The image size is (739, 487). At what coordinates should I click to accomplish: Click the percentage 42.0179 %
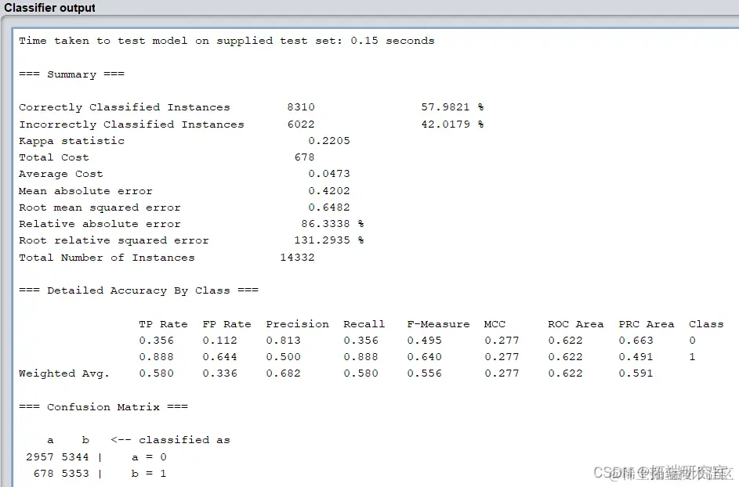tap(452, 124)
